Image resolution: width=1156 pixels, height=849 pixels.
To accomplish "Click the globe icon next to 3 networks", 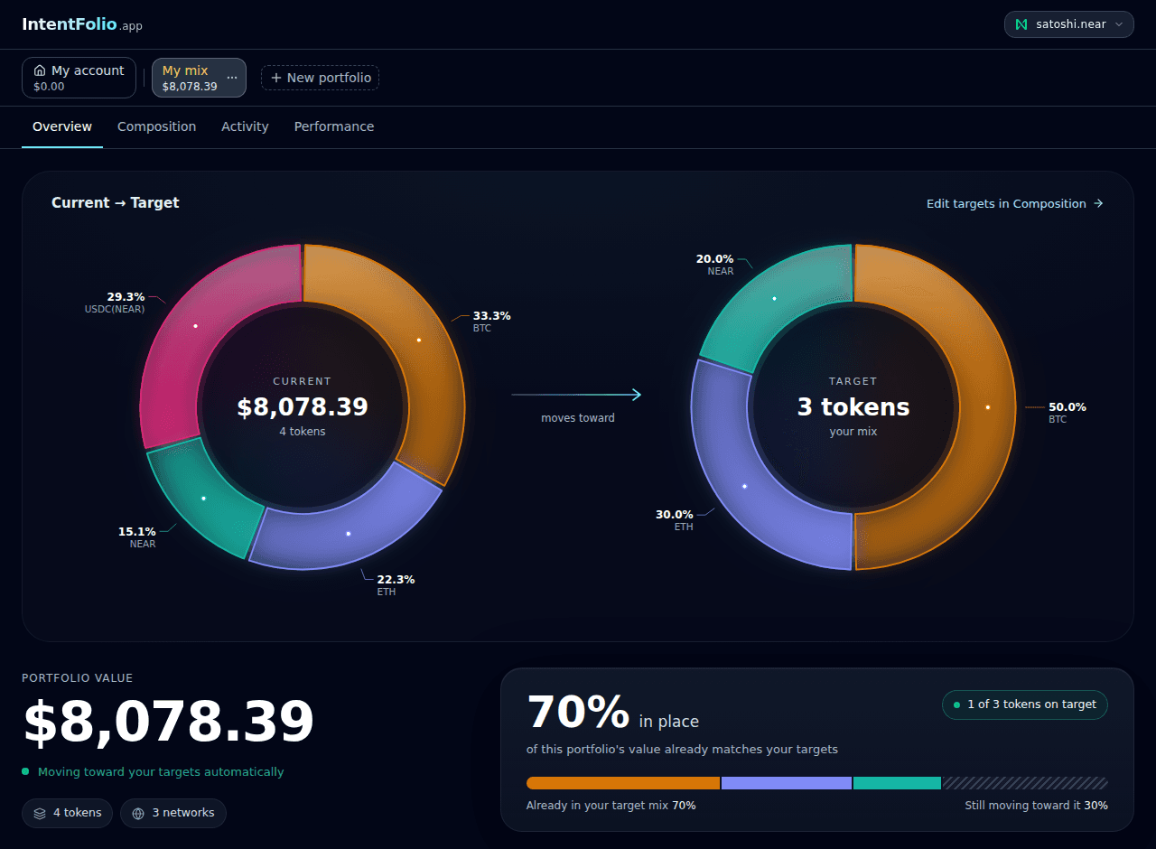I will point(138,813).
